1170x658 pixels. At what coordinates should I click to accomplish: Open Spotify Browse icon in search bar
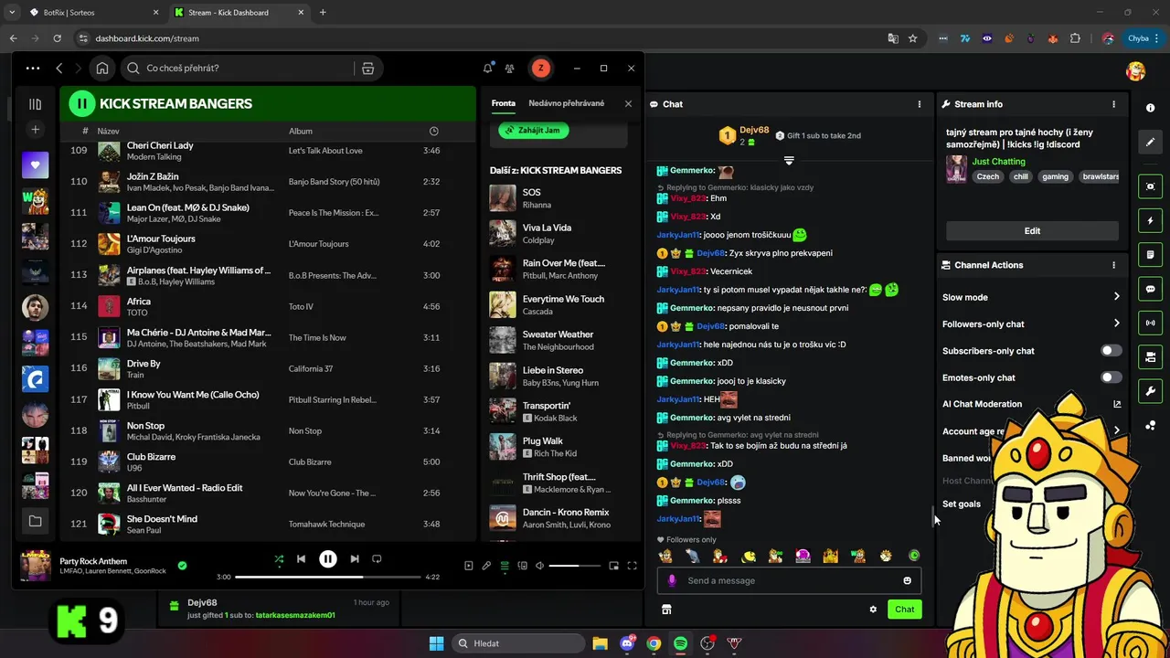coord(367,68)
